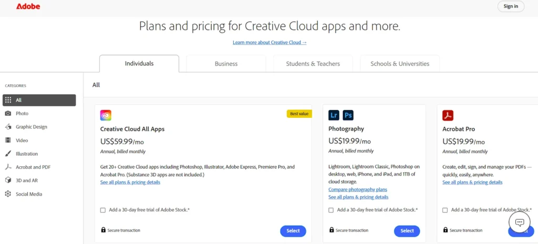The height and width of the screenshot is (244, 538).
Task: Click the Acrobat Pro red icon
Action: (448, 115)
